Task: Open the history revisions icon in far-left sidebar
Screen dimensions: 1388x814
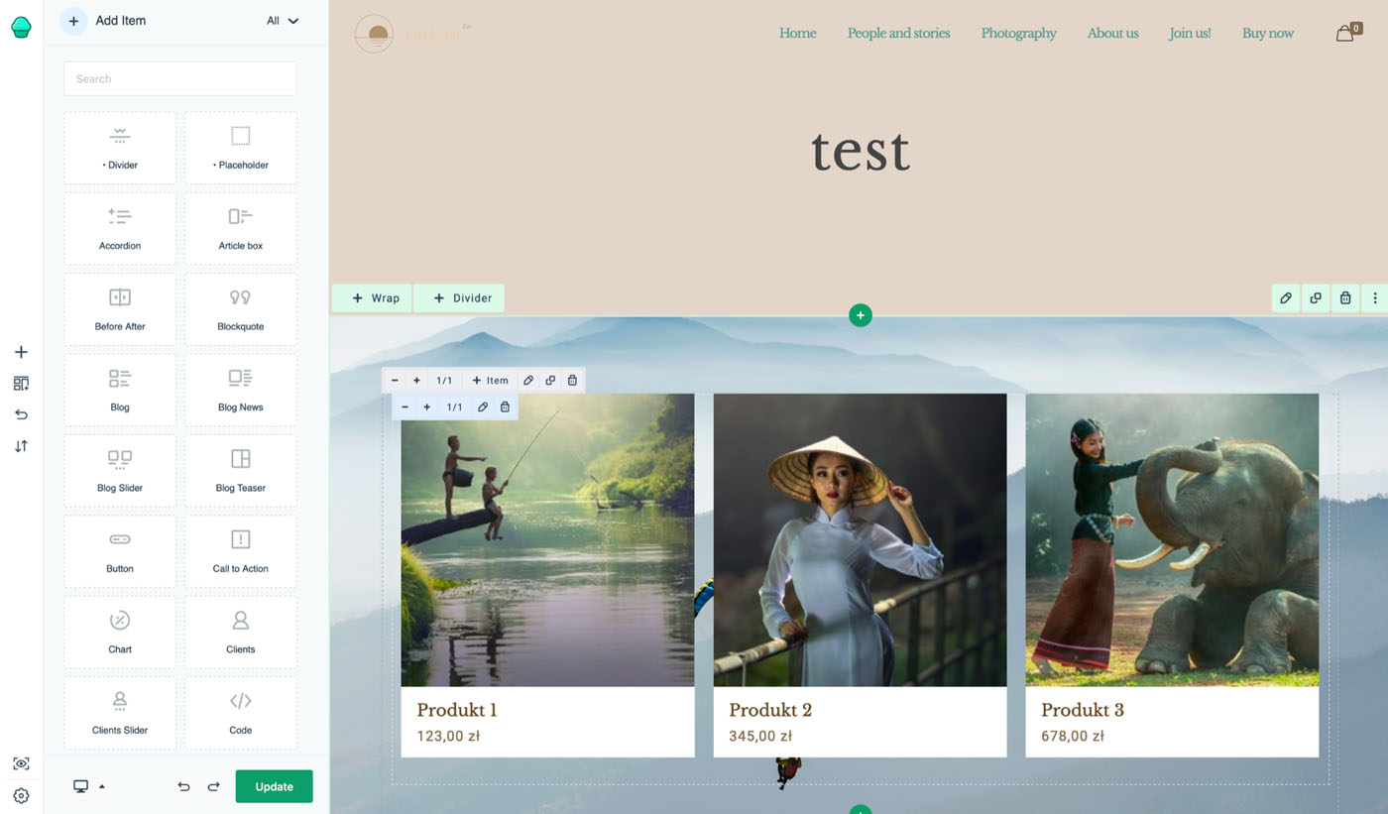Action: pos(21,414)
